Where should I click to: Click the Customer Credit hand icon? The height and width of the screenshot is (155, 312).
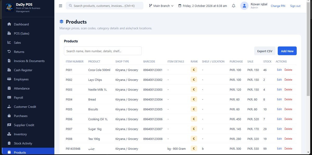[x=9, y=107]
